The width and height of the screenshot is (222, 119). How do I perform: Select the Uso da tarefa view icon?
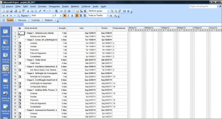point(6,83)
